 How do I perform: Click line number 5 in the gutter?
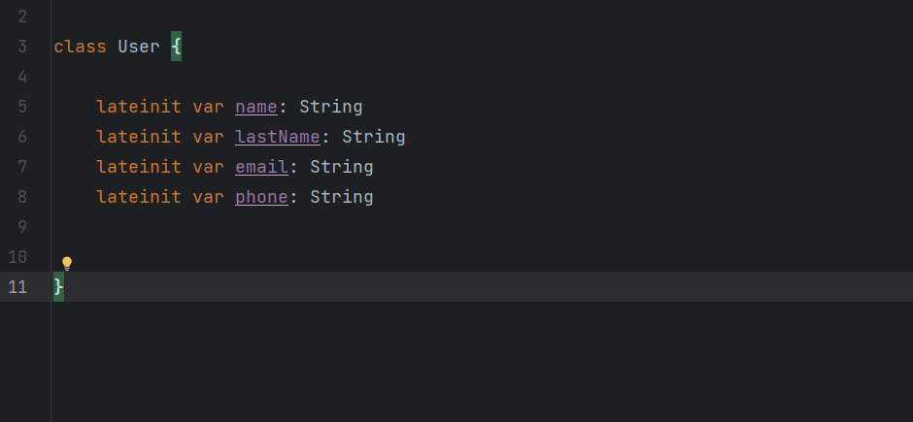22,107
